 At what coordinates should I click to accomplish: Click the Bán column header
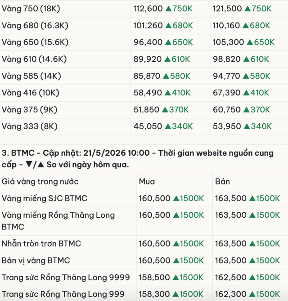[x=222, y=182]
